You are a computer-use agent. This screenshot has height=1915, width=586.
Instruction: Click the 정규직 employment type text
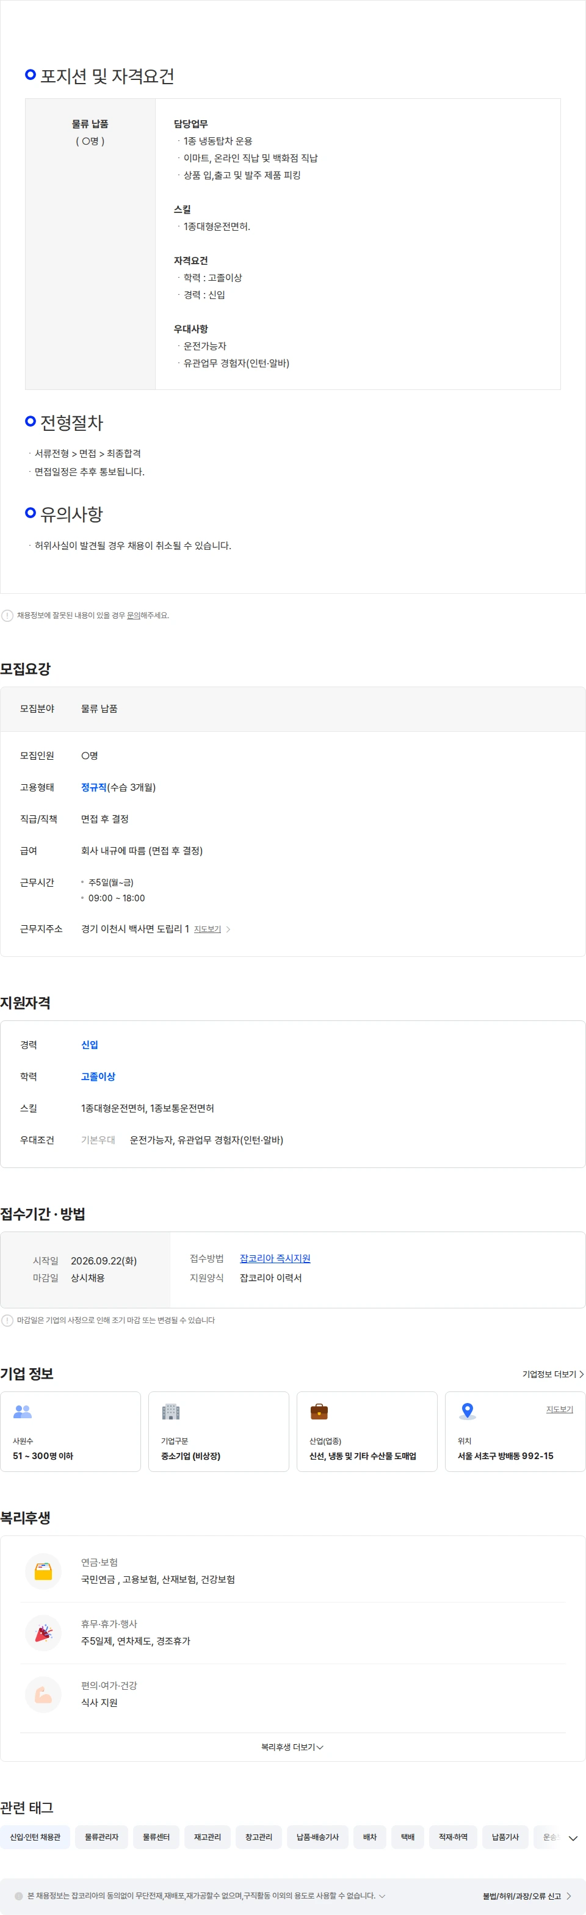[94, 787]
